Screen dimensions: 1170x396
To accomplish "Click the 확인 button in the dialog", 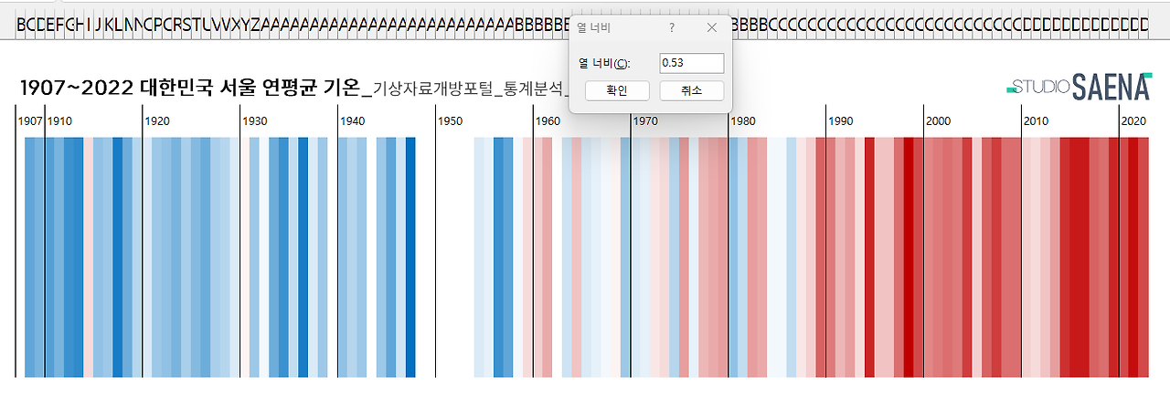I will (x=618, y=90).
